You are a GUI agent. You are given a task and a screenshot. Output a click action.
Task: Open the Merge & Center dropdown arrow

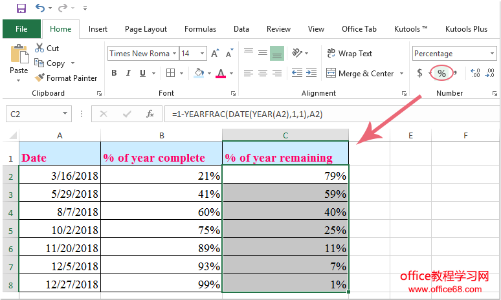click(x=402, y=74)
